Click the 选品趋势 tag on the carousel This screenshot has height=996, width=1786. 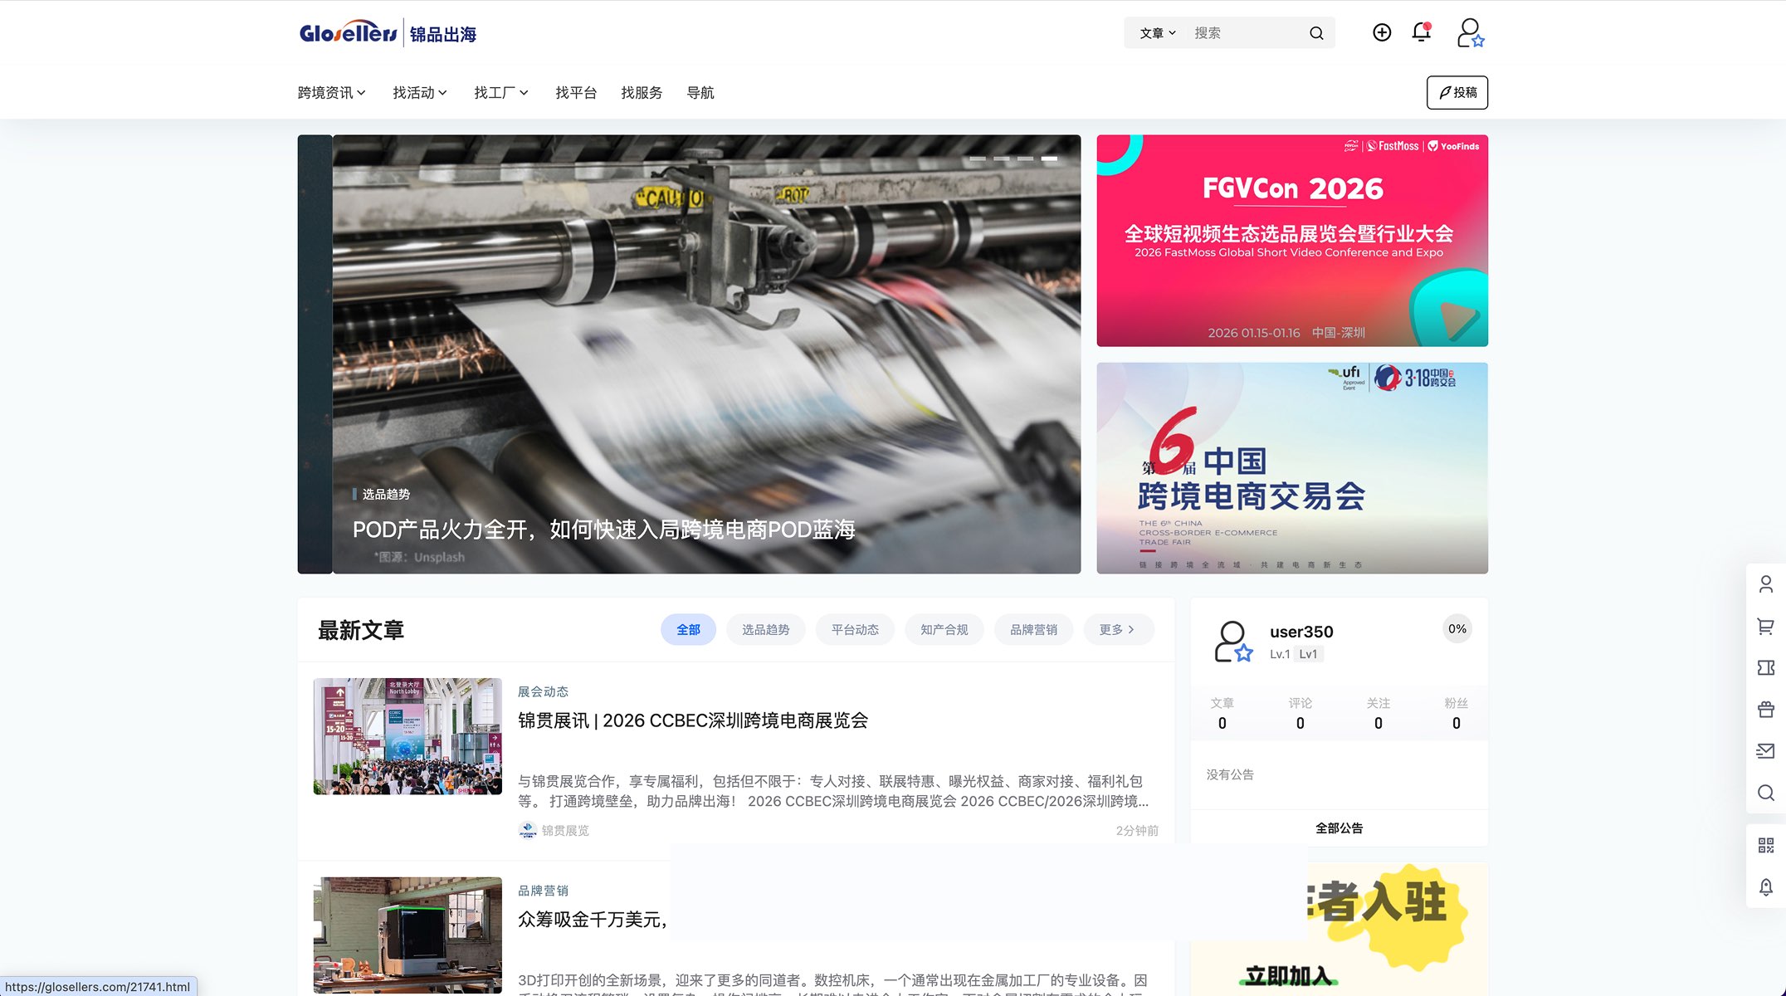[x=386, y=494]
